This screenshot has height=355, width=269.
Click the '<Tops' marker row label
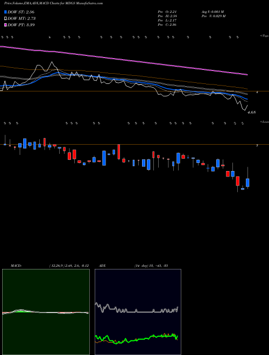tap(264, 36)
